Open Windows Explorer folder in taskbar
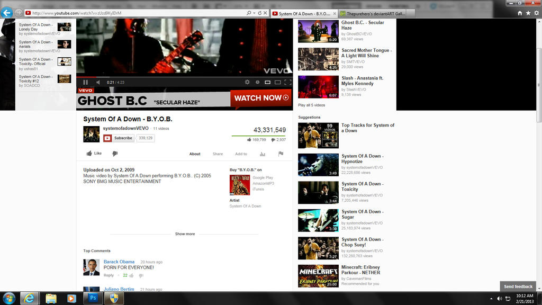Screen dimensions: 542x305 coord(51,298)
